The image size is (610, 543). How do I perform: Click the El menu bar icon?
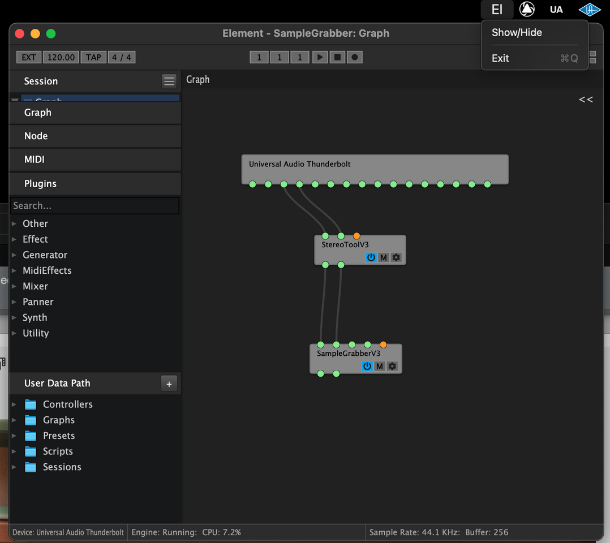tap(497, 10)
